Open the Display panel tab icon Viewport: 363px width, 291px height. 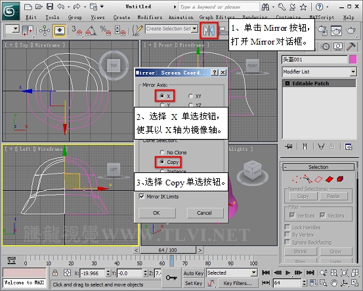coord(338,47)
